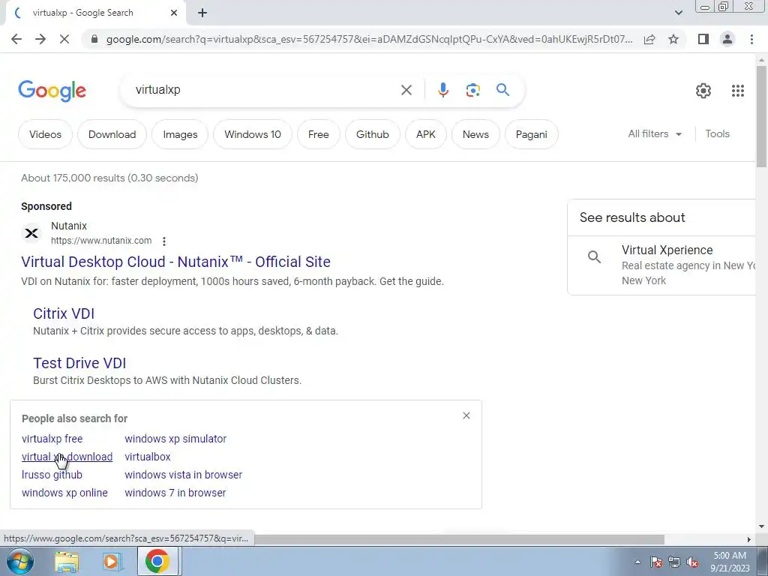Click the muted volume tray icon
This screenshot has height=576, width=768.
click(x=692, y=562)
